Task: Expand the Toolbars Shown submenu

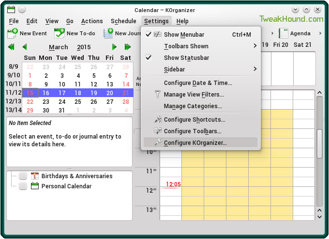Action: pyautogui.click(x=200, y=46)
